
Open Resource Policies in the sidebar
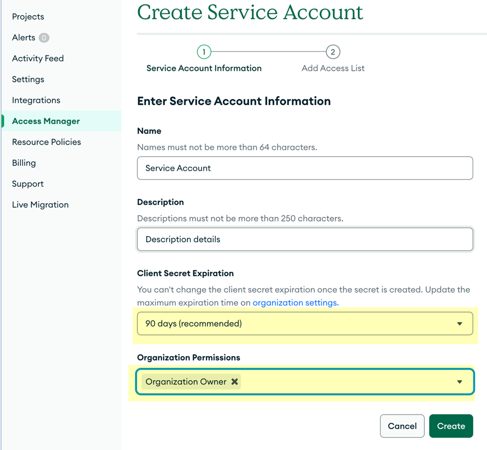click(x=46, y=142)
